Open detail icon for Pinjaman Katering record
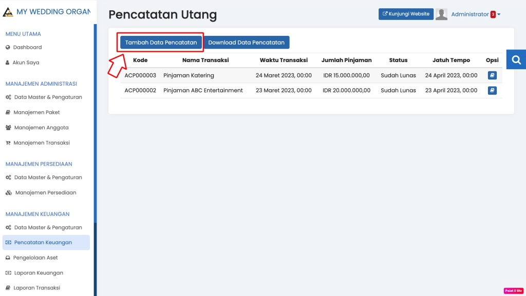The image size is (526, 296). pos(492,75)
